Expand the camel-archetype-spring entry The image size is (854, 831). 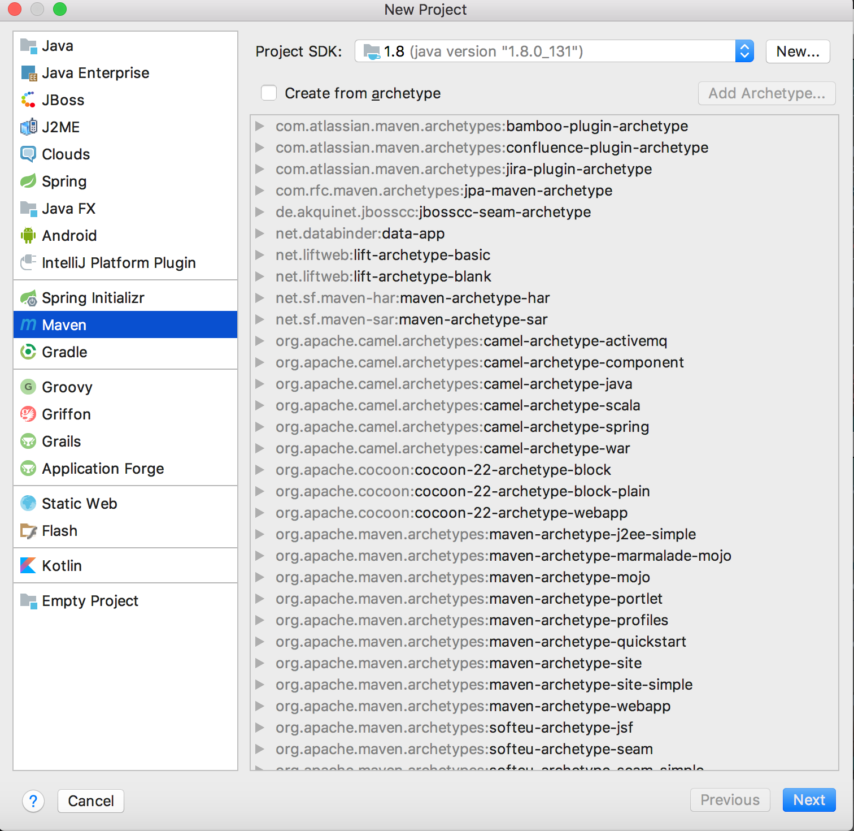(x=260, y=427)
